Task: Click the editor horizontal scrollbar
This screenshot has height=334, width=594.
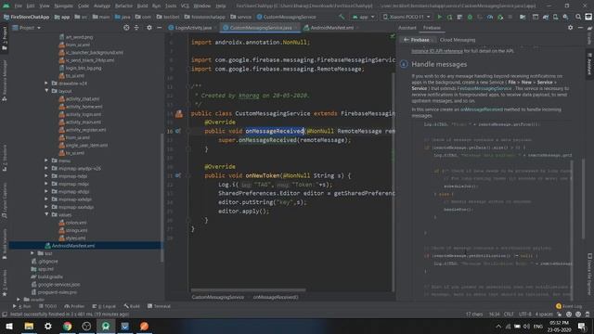Action: coord(248,290)
